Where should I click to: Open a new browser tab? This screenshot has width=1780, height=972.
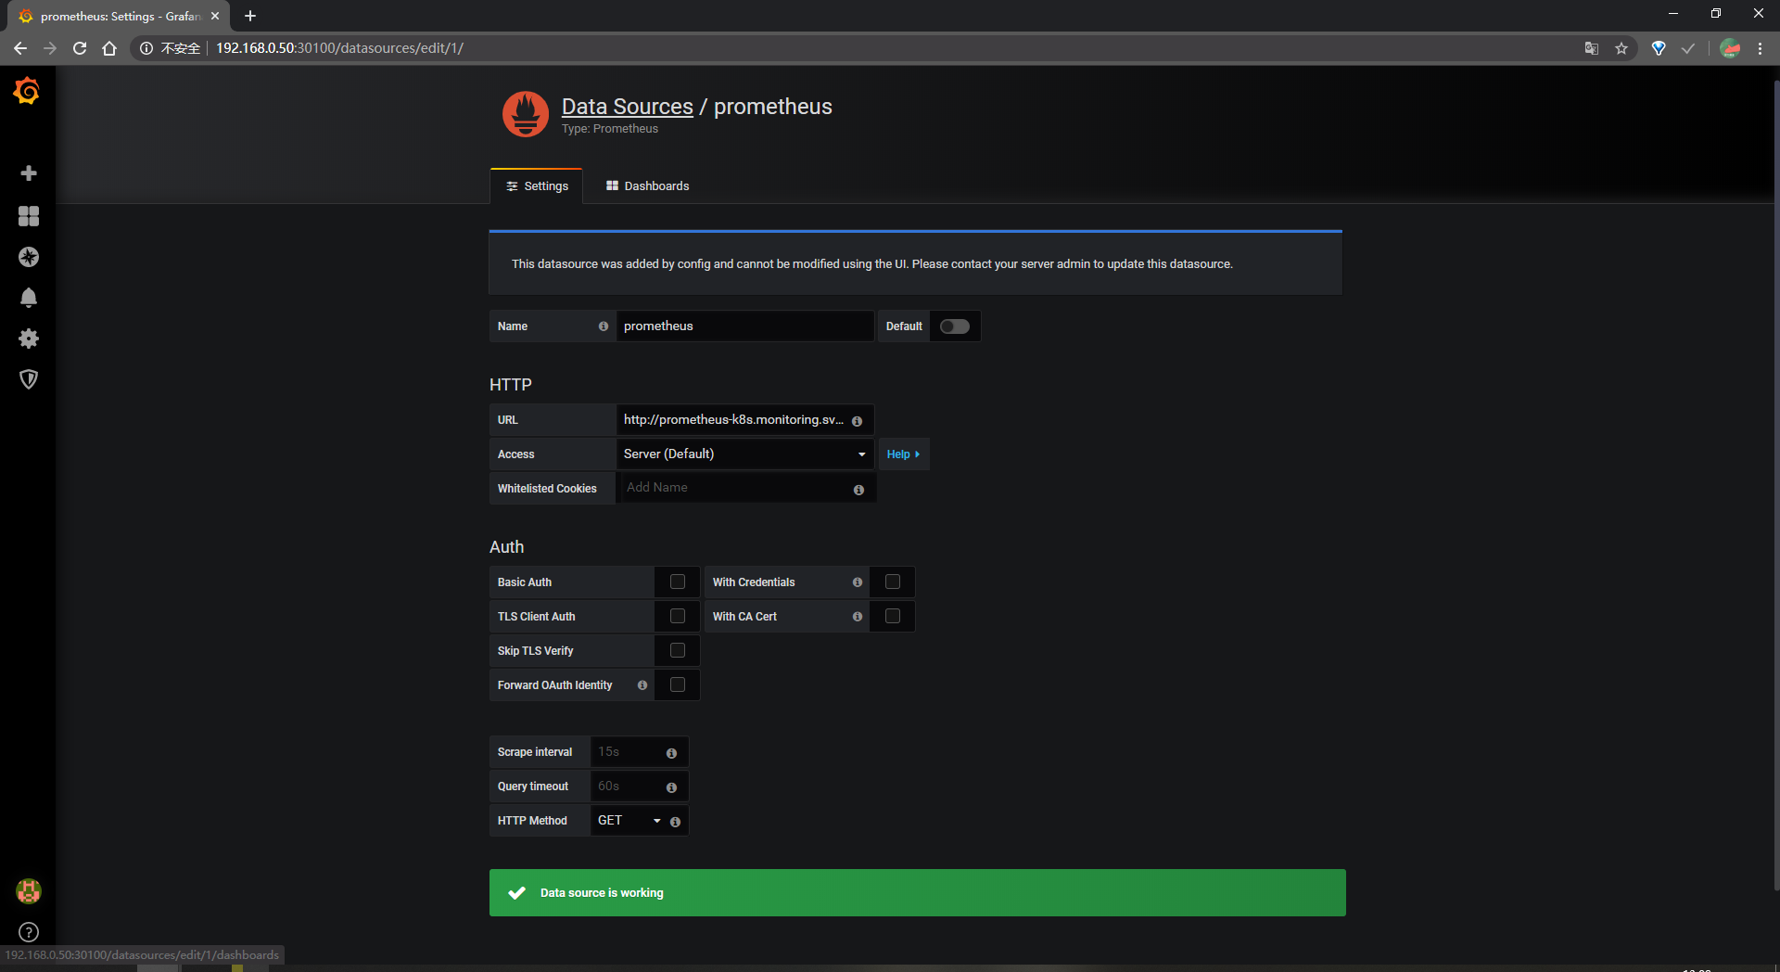250,16
